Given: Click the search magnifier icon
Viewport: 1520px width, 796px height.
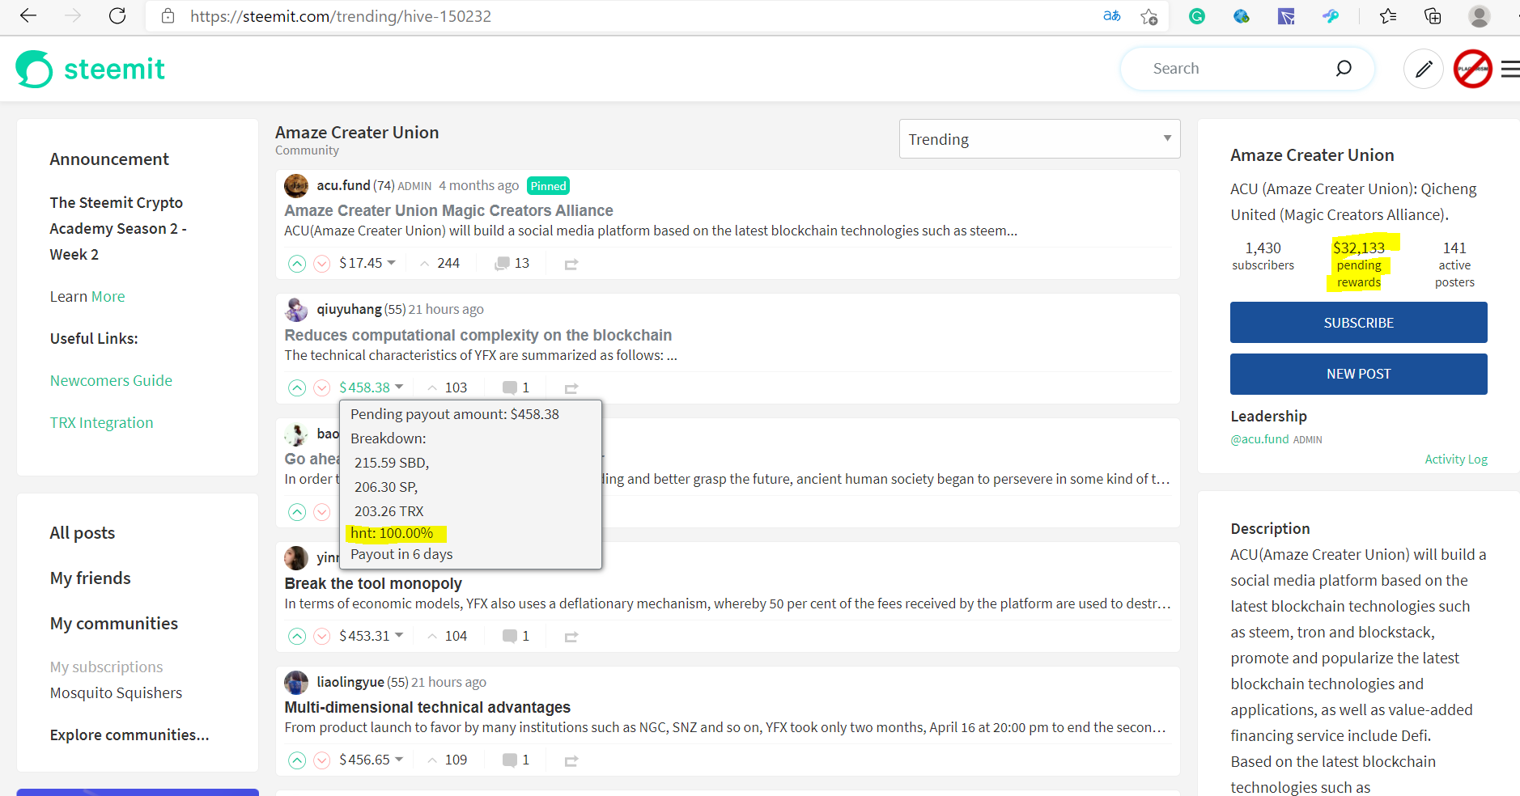Looking at the screenshot, I should pos(1344,69).
